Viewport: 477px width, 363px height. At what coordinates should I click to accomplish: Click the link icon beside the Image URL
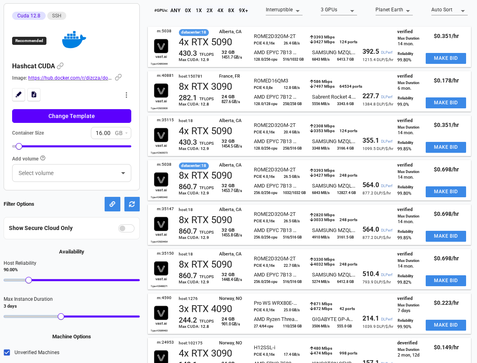pos(118,77)
